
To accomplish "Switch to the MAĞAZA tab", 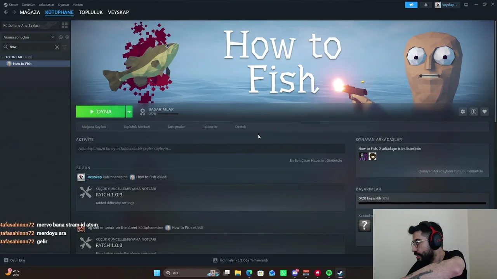I will [30, 12].
